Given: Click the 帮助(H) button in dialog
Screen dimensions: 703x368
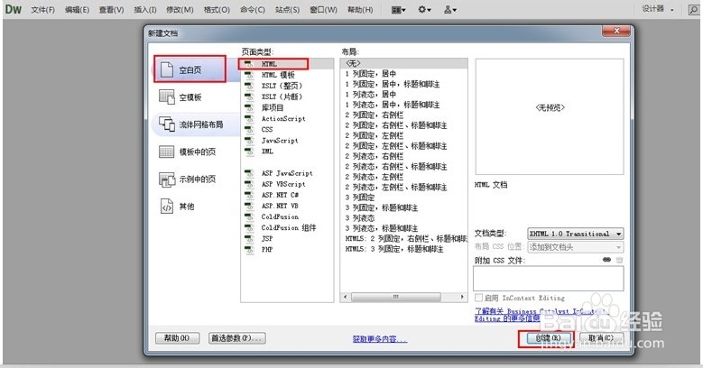Looking at the screenshot, I should pos(177,338).
